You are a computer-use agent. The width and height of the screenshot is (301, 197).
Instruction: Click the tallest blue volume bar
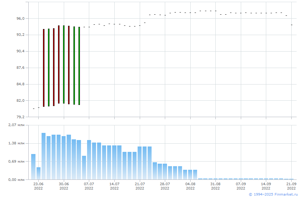[44, 156]
